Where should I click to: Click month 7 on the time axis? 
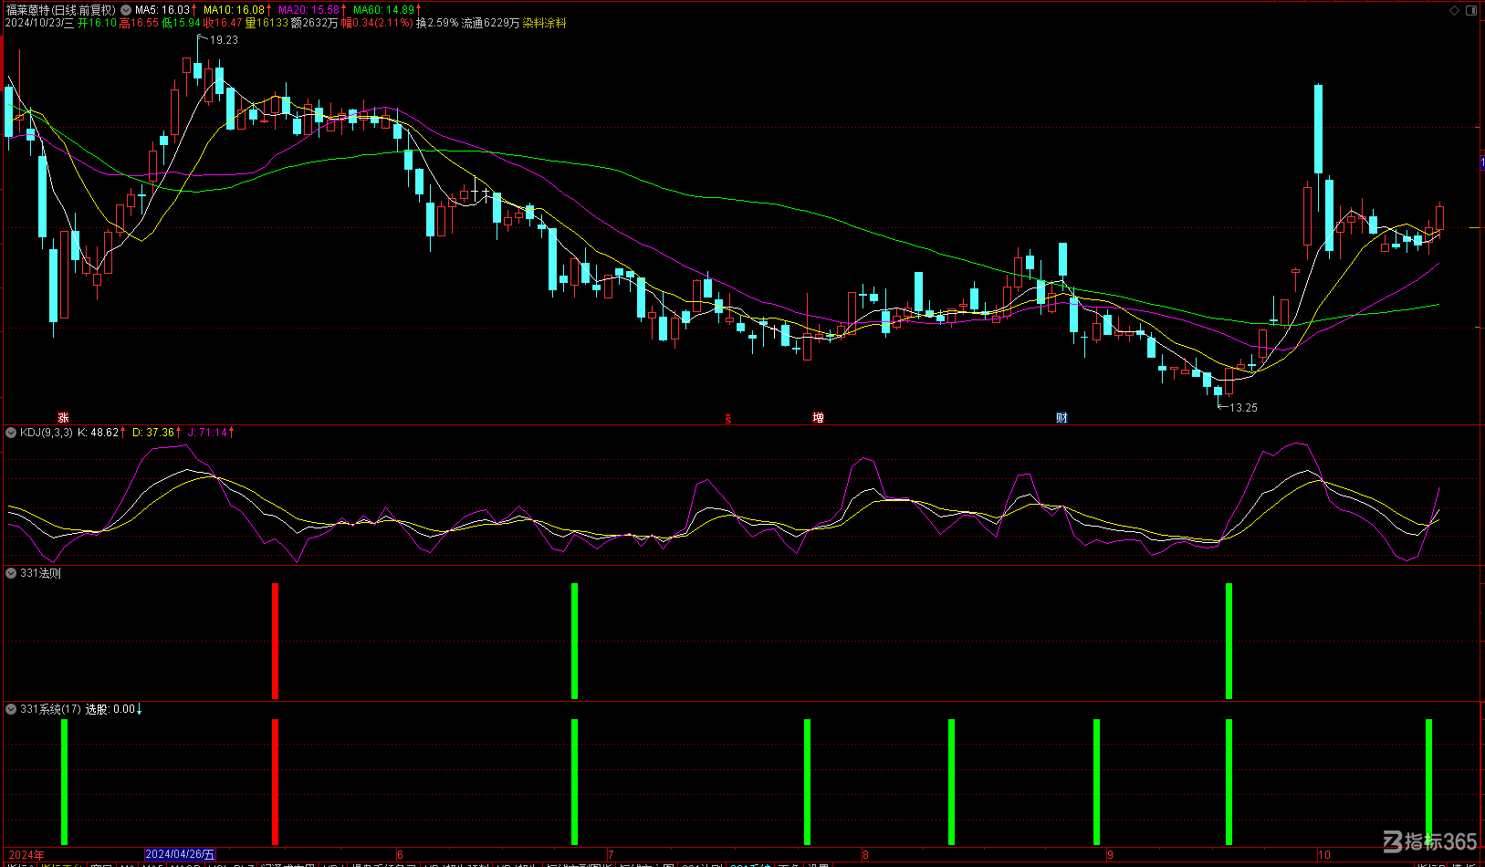(x=611, y=855)
